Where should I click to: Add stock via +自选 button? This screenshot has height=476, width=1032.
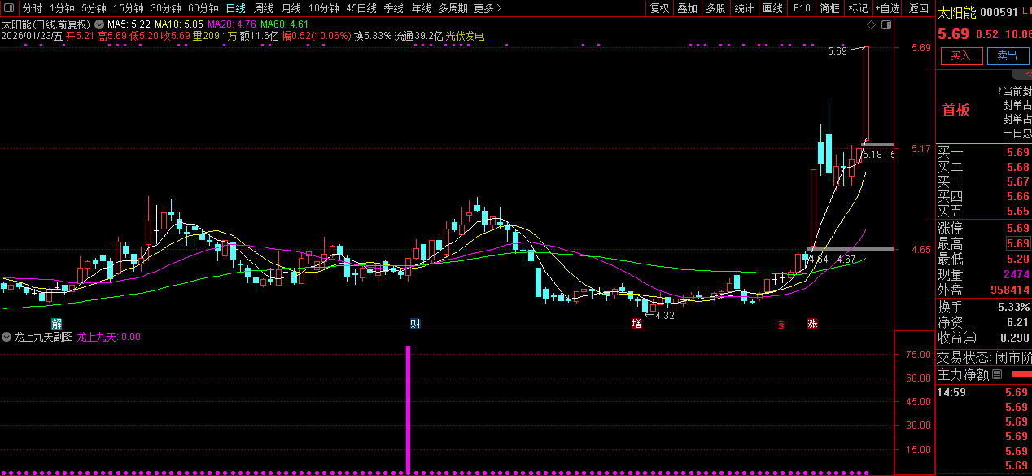(888, 8)
